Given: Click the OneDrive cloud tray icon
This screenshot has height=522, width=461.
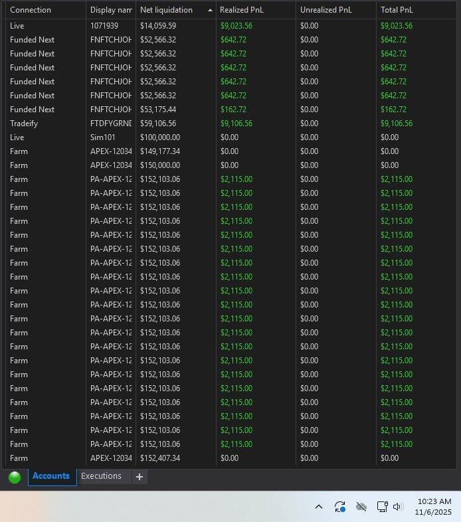Looking at the screenshot, I should pos(361,507).
